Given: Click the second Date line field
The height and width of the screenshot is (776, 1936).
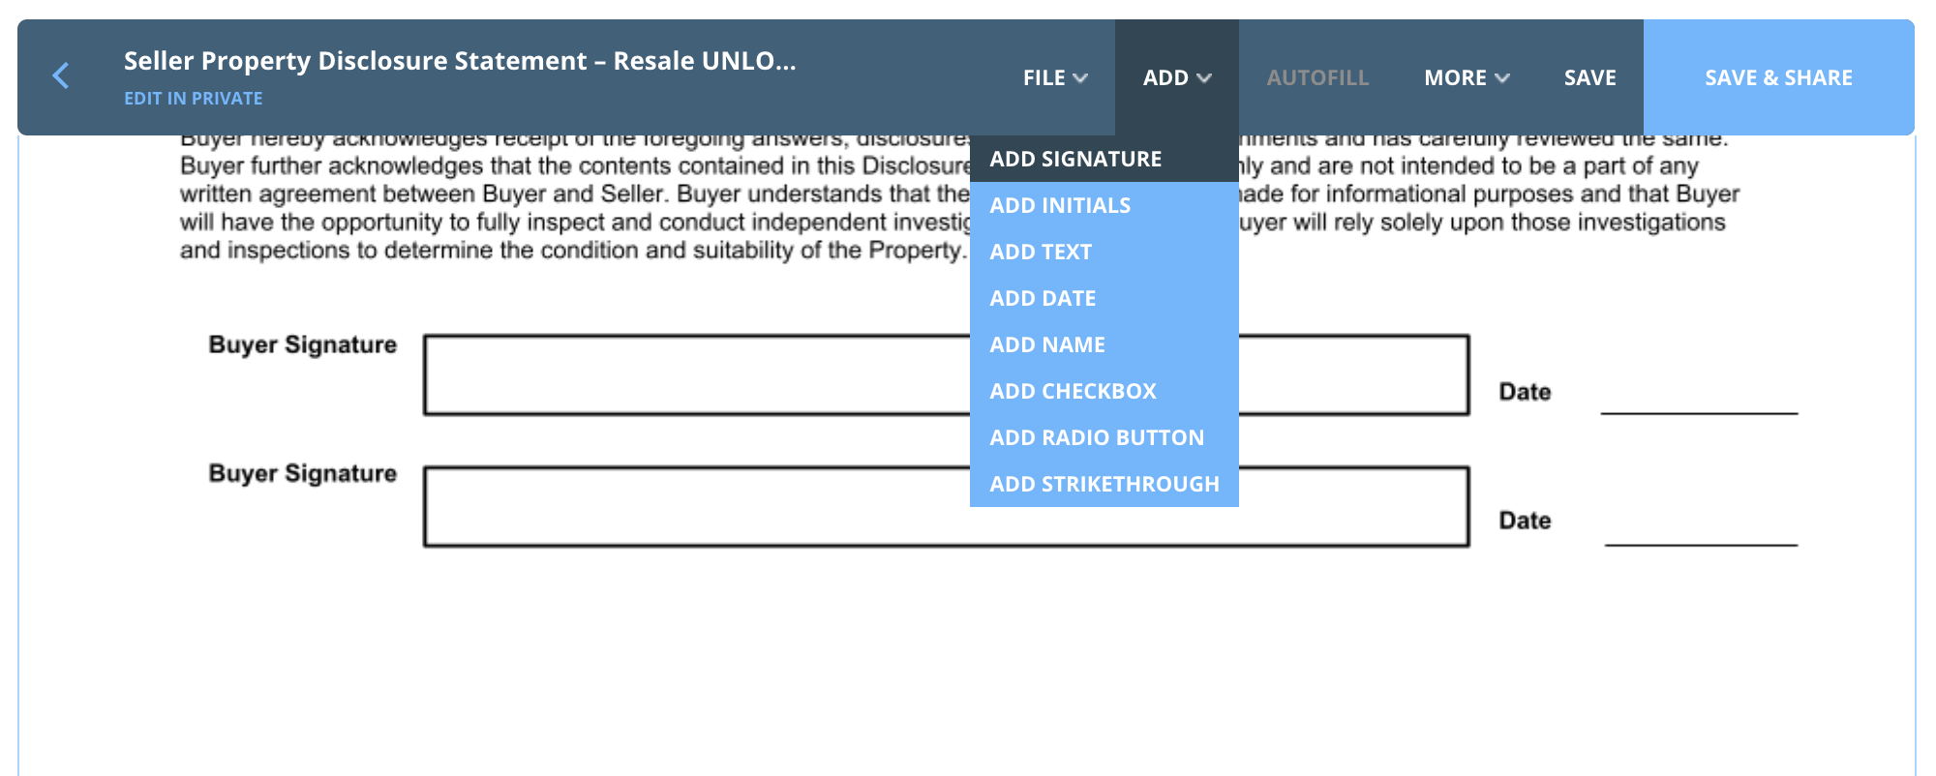Looking at the screenshot, I should click(1701, 531).
